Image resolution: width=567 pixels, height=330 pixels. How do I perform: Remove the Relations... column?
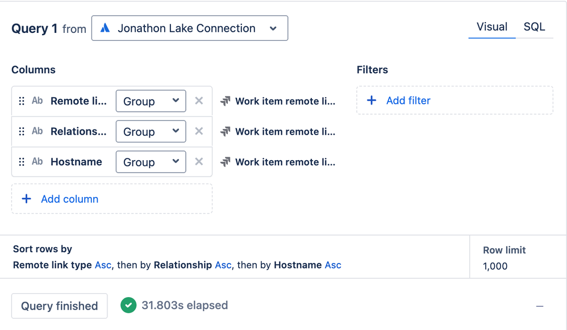click(x=199, y=131)
